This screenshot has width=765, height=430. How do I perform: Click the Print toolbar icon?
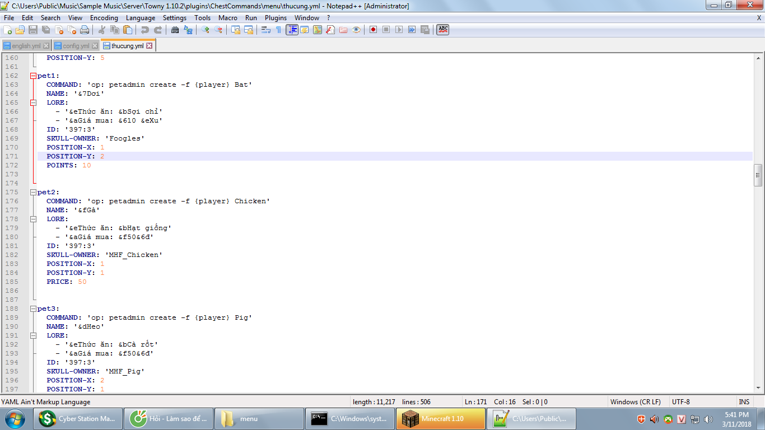85,30
